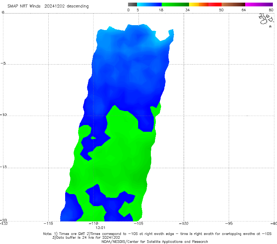Click the longitude axis label '-110'
This screenshot has width=277, height=244.
[93, 223]
